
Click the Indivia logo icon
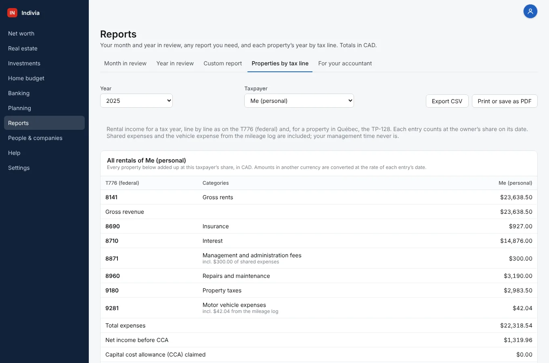point(12,13)
